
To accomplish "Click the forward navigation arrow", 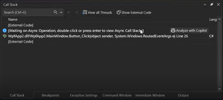I will click(77, 12).
